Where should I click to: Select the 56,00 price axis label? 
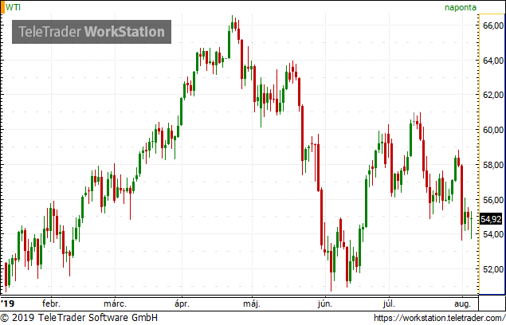[493, 200]
